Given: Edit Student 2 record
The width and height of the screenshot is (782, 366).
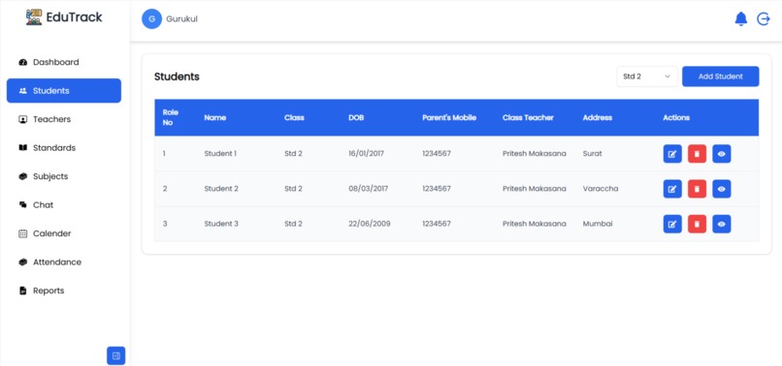Looking at the screenshot, I should pos(672,189).
